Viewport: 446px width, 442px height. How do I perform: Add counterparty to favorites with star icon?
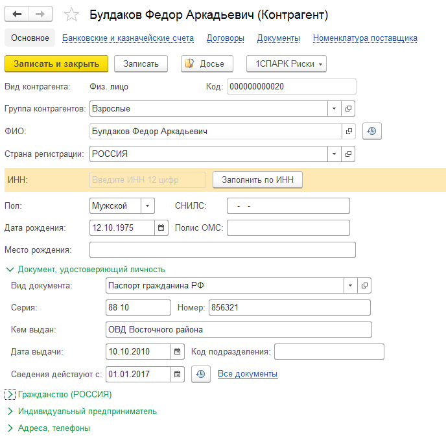71,14
